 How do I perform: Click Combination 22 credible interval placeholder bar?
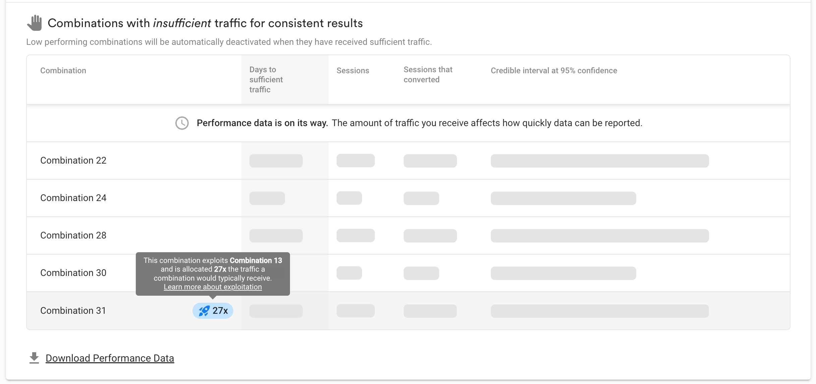coord(600,161)
